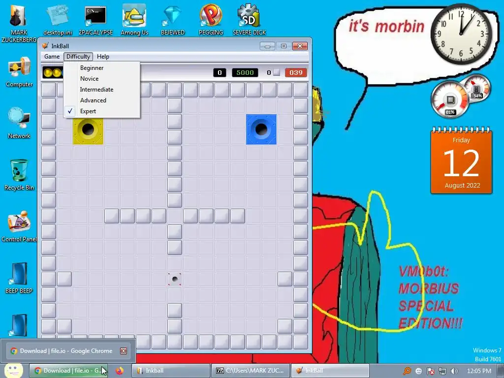Viewport: 504px width, 378px height.
Task: Choose Novice difficulty
Action: (101, 79)
